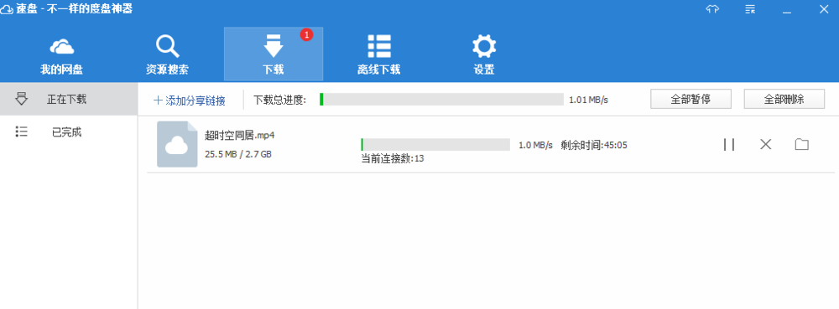Click the red badge on 下载 tab
Image resolution: width=839 pixels, height=309 pixels.
click(x=306, y=34)
